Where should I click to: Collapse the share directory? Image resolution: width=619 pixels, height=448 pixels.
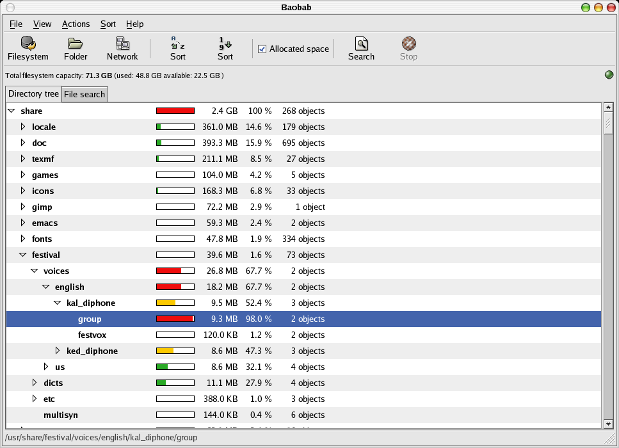pos(11,111)
